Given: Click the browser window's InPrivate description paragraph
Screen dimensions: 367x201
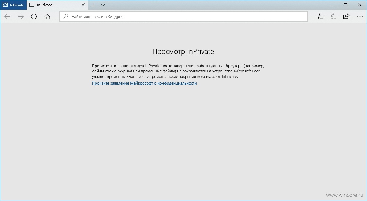Looking at the screenshot, I should pos(178,71).
